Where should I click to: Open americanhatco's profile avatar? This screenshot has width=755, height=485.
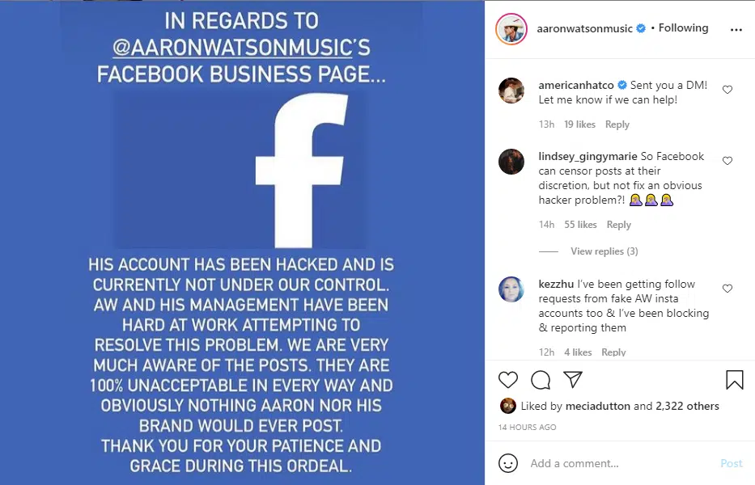point(511,91)
